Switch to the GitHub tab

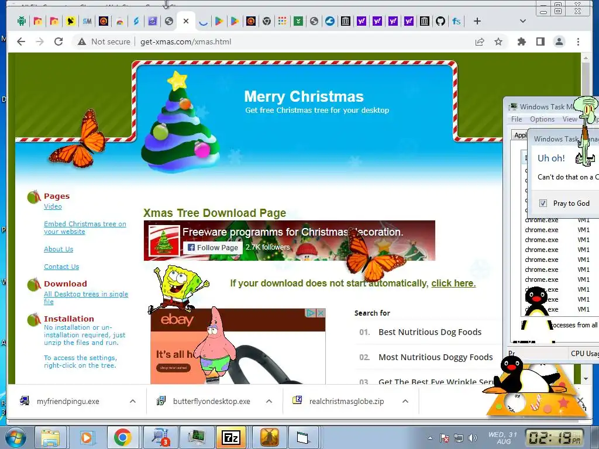[440, 22]
